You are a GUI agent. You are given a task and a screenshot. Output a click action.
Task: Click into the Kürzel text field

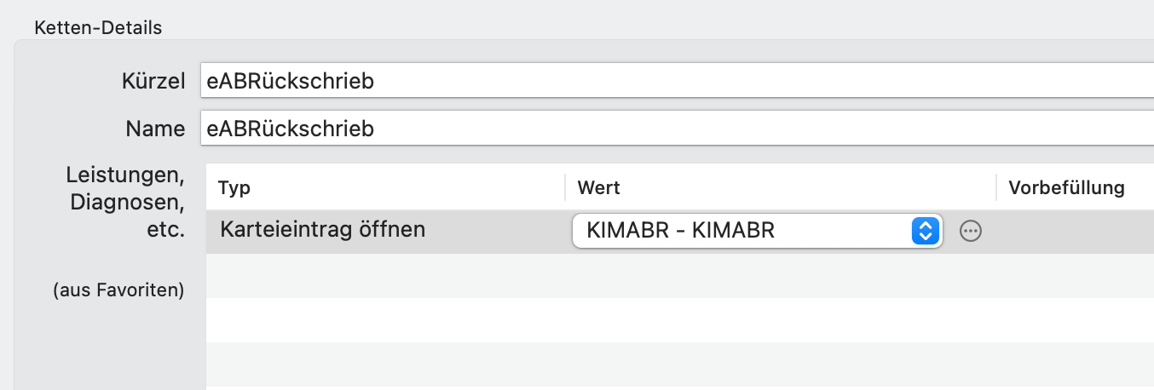point(677,81)
